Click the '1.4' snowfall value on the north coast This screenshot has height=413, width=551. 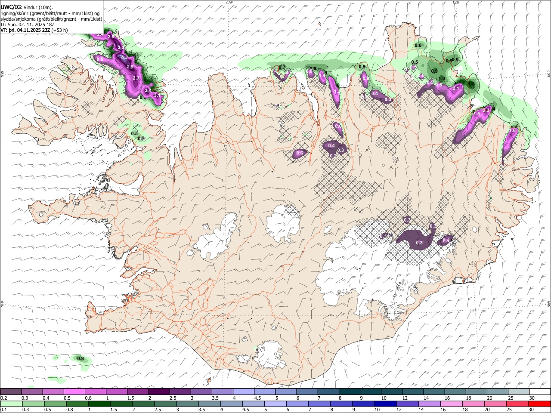[x=322, y=76]
